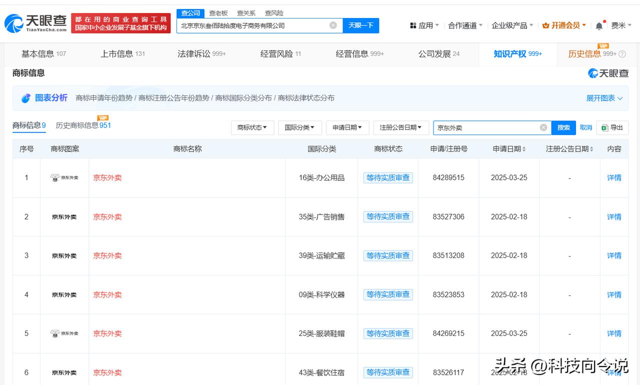Open 公司发展 tab
Image resolution: width=640 pixels, height=385 pixels.
coord(439,54)
